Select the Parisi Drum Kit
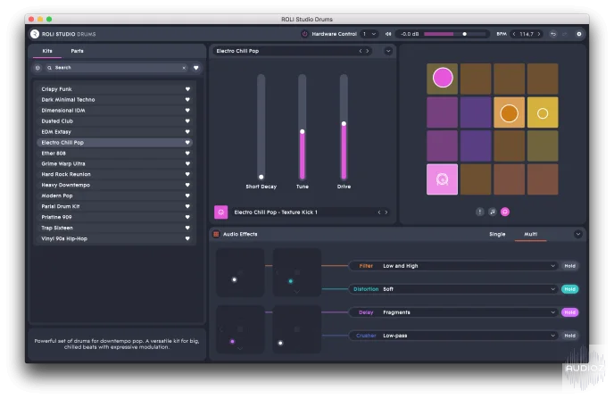This screenshot has height=399, width=614. click(114, 206)
